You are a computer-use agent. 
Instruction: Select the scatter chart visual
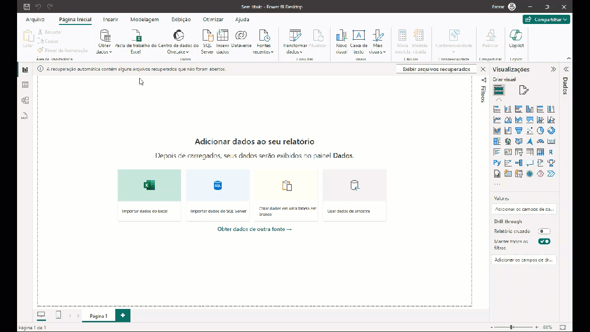[530, 130]
